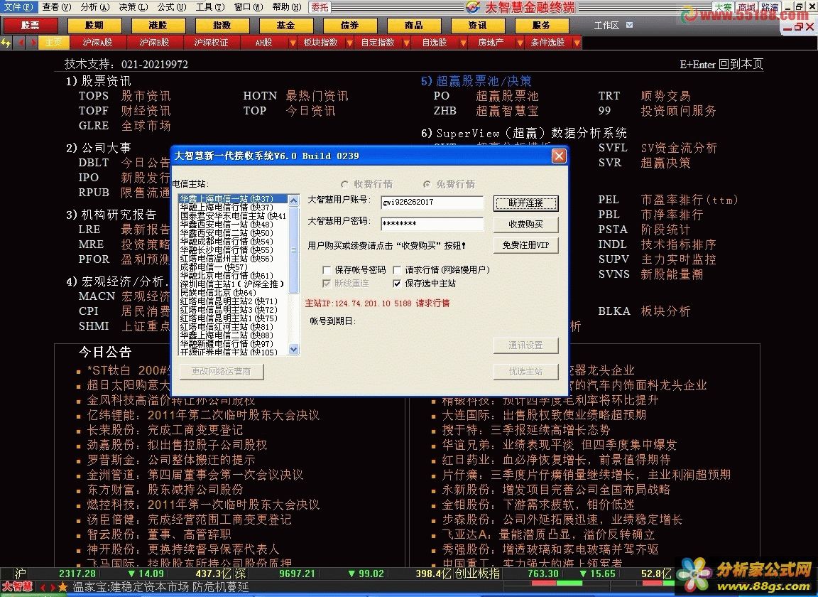This screenshot has width=818, height=597.
Task: Switch to the 沪深A股 tab
Action: 97,43
